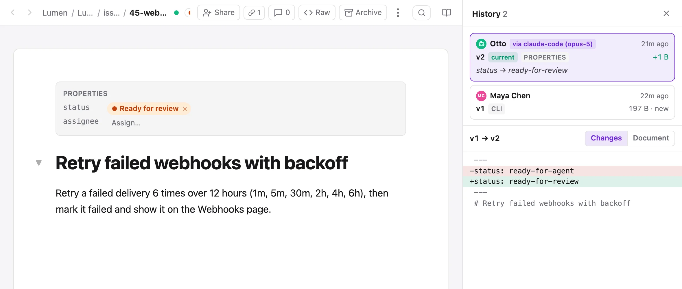682x289 pixels.
Task: Toggle the book reading-mode icon
Action: [447, 12]
